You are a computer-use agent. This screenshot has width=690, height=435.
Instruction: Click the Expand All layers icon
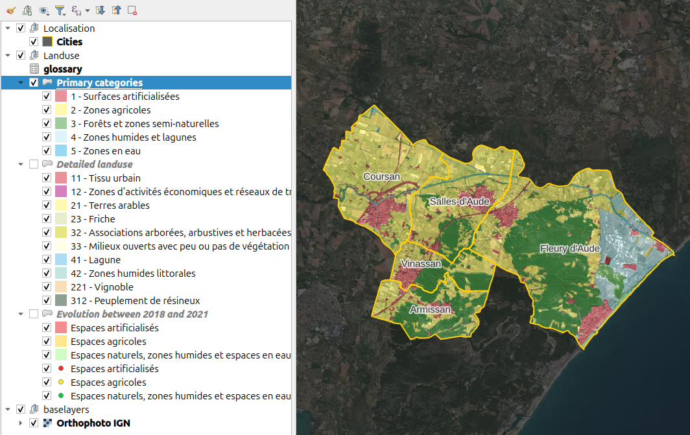pyautogui.click(x=101, y=10)
